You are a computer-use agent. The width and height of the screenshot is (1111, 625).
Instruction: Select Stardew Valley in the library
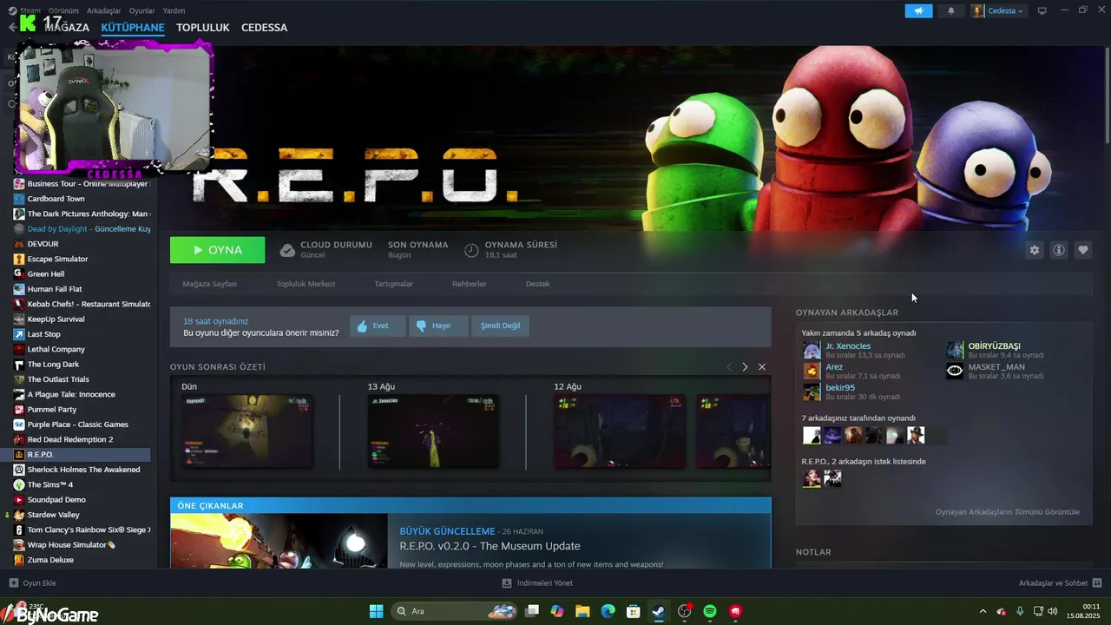point(82,515)
